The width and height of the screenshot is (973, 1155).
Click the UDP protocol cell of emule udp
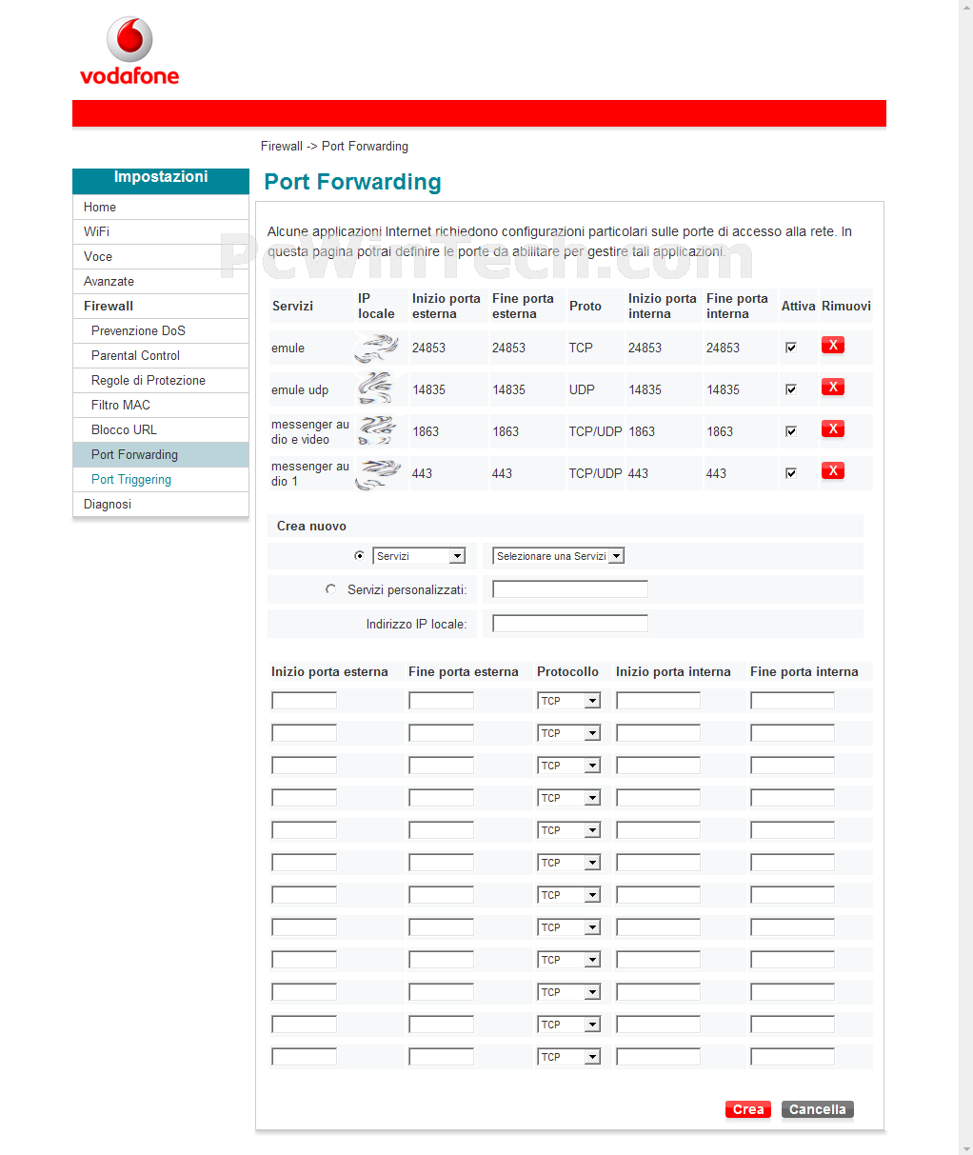(x=582, y=389)
